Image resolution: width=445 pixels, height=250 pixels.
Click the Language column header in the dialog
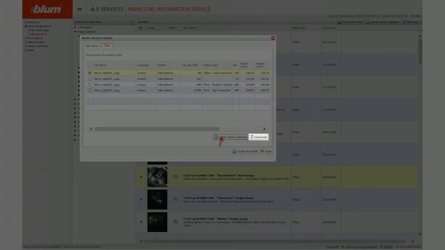(143, 65)
